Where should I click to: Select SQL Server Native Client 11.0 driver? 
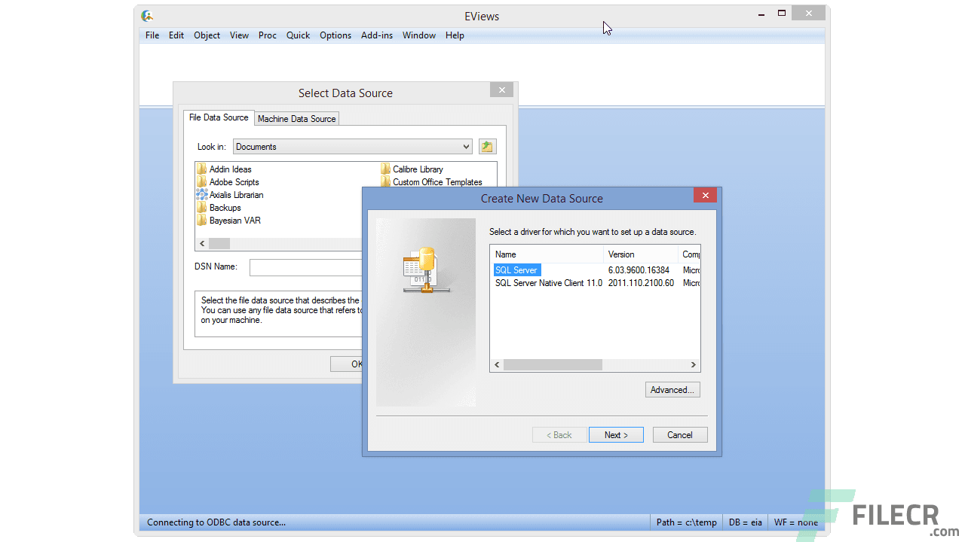tap(596, 283)
